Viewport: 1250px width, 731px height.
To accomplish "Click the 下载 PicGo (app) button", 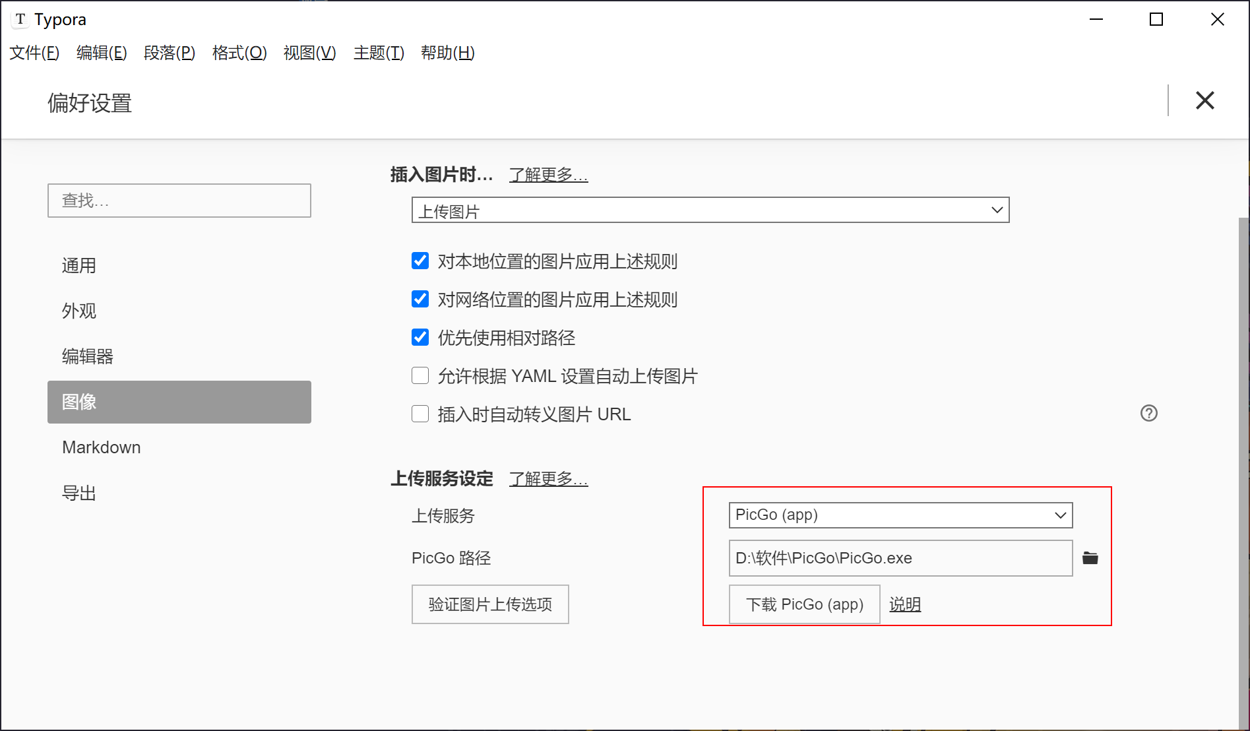I will tap(804, 604).
